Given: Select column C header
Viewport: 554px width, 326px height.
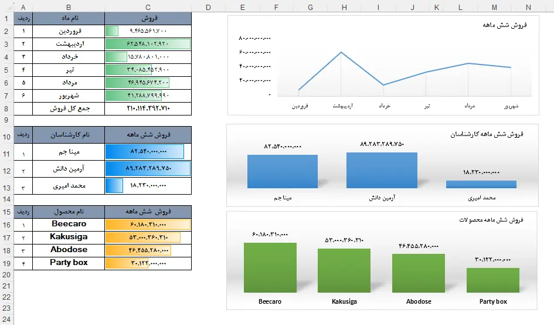Looking at the screenshot, I should [148, 7].
